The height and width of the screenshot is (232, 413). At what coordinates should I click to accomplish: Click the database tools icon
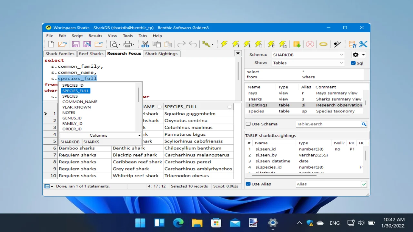pos(352,44)
